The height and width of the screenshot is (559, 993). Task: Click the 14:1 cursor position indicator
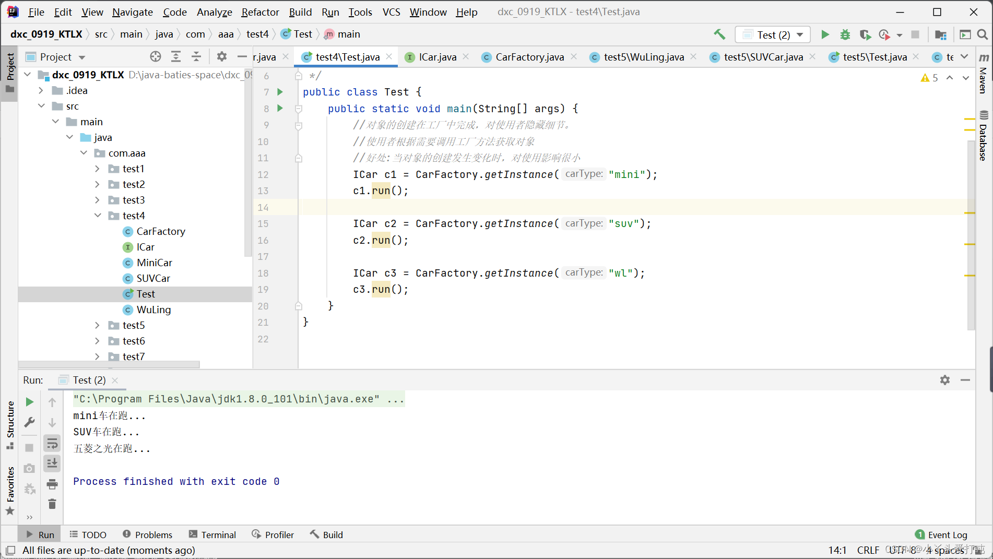click(837, 550)
